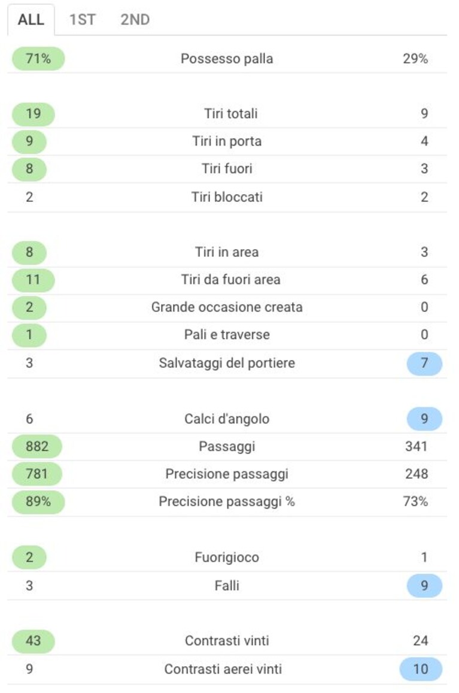Click the 71% possession green badge
Screen dimensions: 459x693
(38, 58)
